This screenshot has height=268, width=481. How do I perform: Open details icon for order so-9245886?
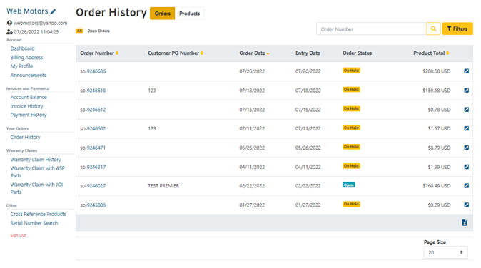466,205
